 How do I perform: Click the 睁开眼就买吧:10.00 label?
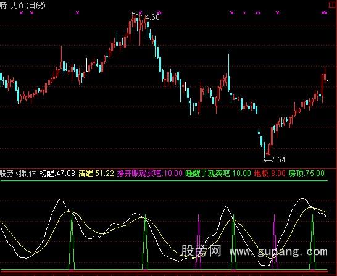coord(150,173)
